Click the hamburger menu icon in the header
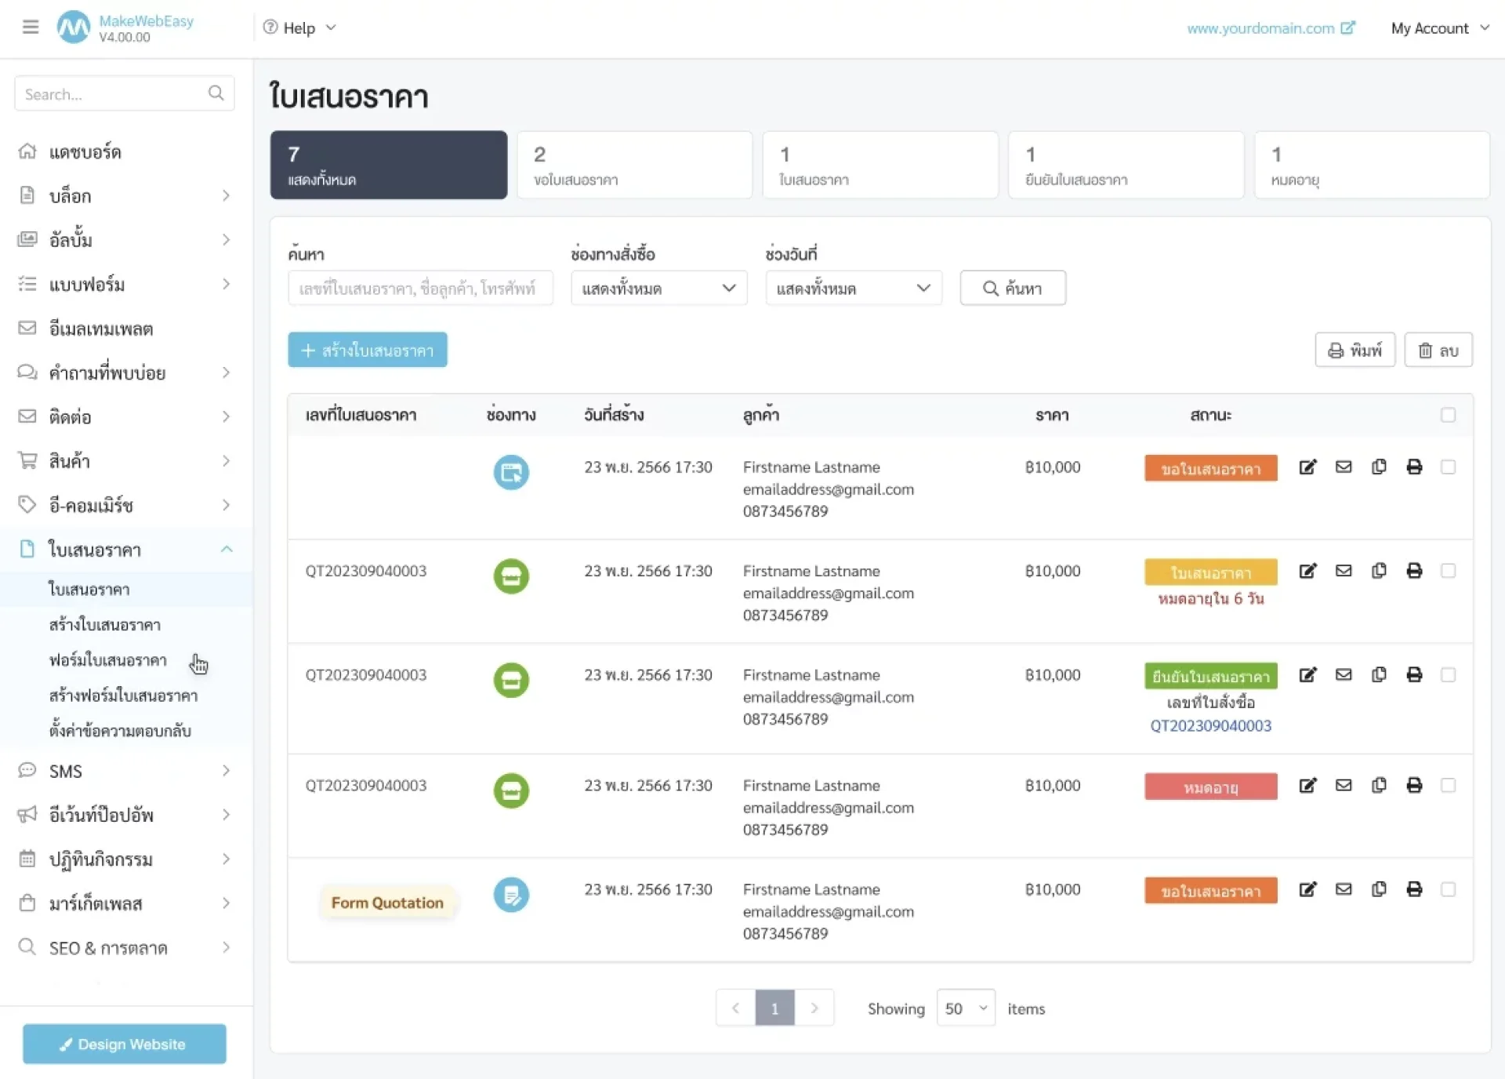Image resolution: width=1505 pixels, height=1079 pixels. (31, 27)
